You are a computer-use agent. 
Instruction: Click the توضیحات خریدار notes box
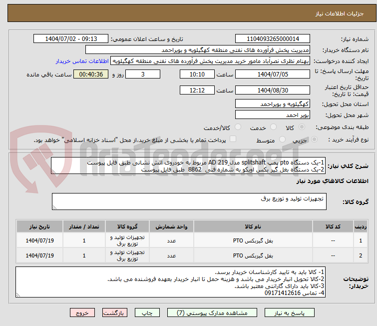click(x=170, y=282)
